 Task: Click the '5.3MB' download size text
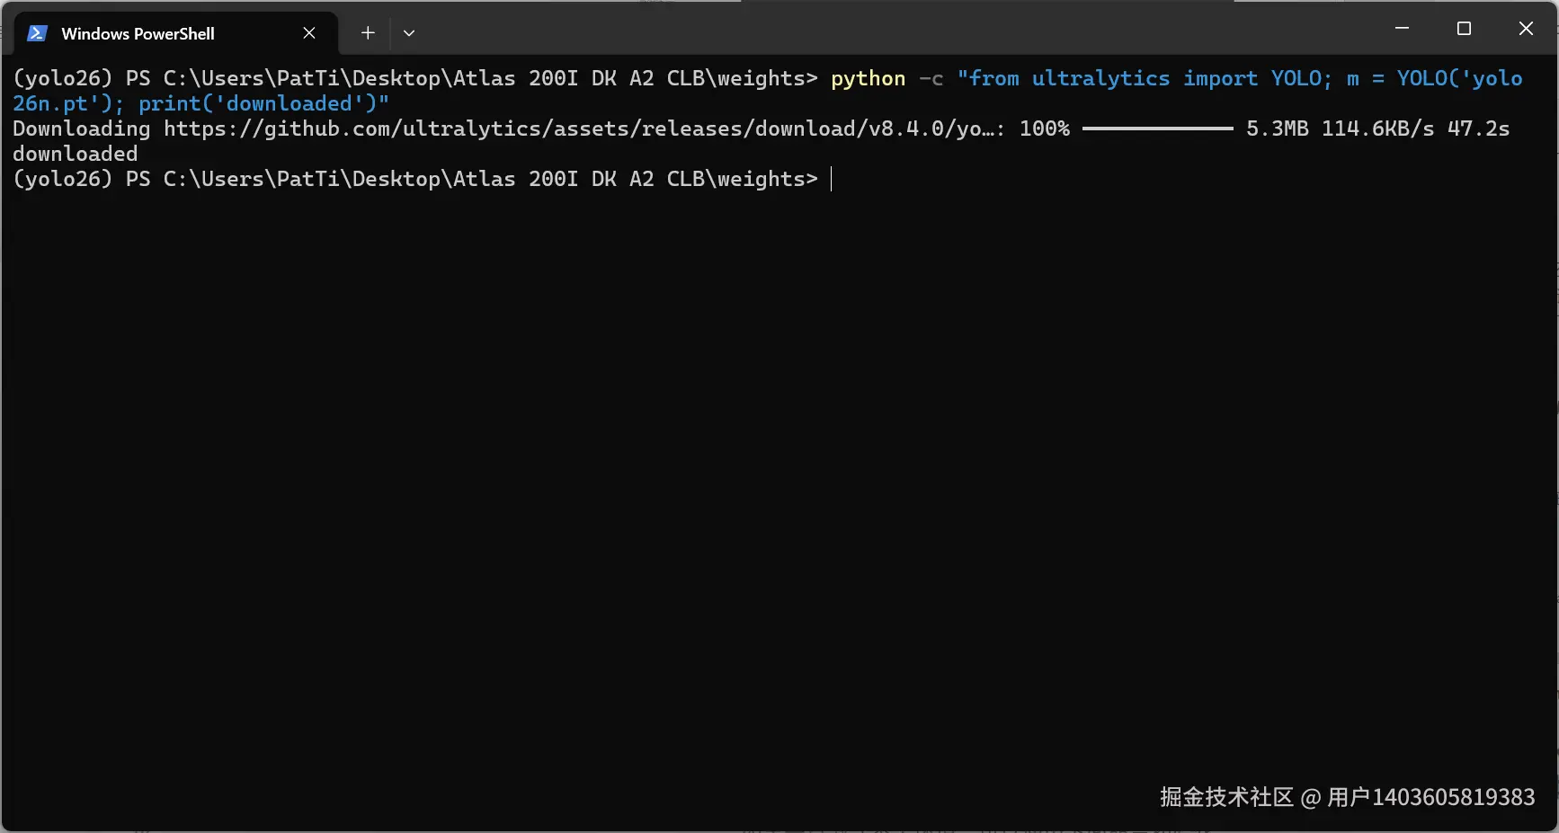coord(1277,128)
